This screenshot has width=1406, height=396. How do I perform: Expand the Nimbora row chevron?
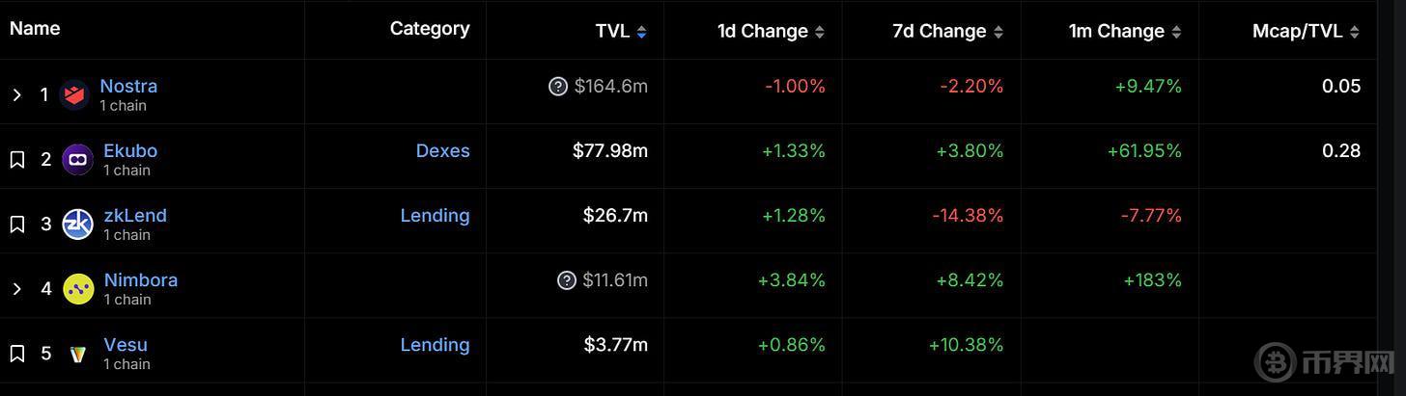(16, 288)
